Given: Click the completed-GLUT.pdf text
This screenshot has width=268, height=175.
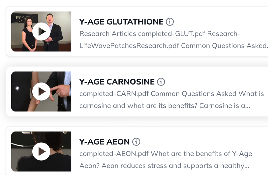Looking at the screenshot, I should tap(172, 34).
